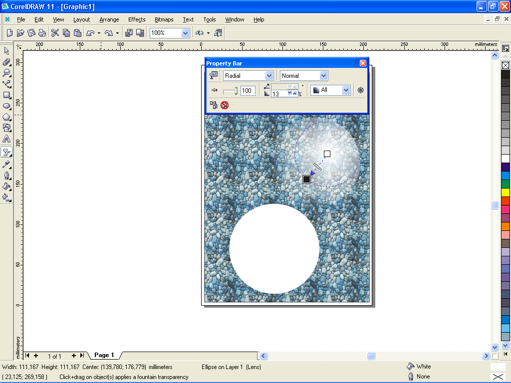This screenshot has width=511, height=383.
Task: Select the Text tool
Action: click(6, 139)
